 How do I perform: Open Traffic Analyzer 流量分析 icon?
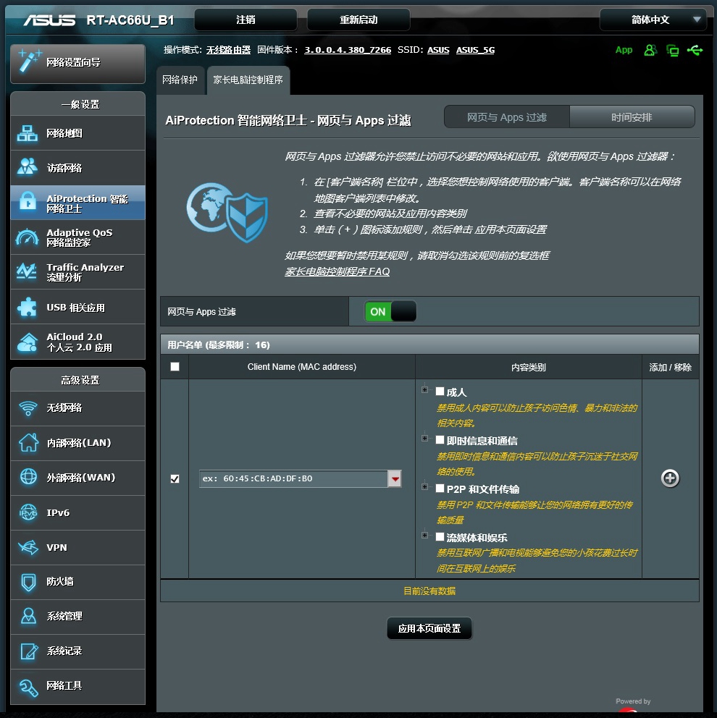tap(28, 272)
